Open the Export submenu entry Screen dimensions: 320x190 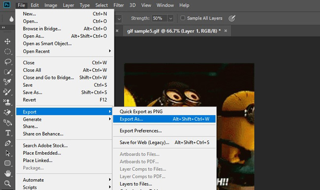64,111
